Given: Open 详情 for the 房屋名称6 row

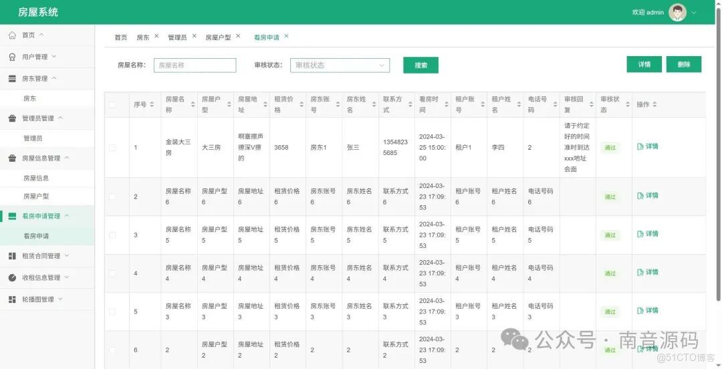Looking at the screenshot, I should 648,196.
